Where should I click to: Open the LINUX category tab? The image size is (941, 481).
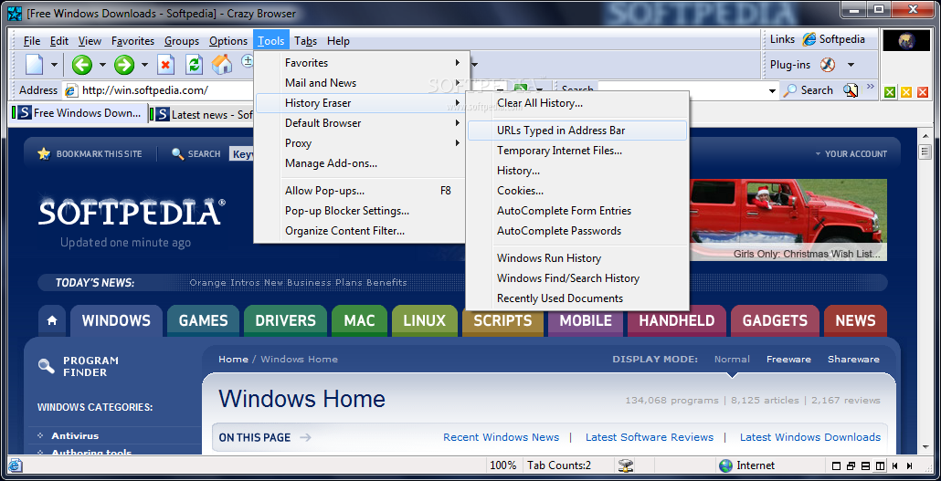click(424, 321)
